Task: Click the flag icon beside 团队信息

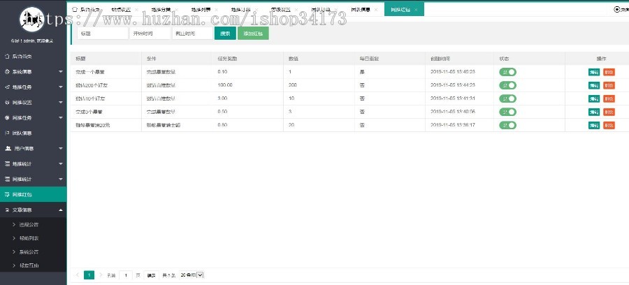Action: pyautogui.click(x=7, y=133)
